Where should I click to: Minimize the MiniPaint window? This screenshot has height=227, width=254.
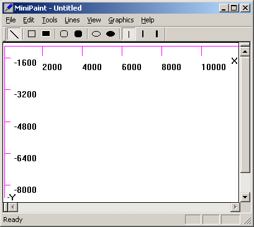[x=224, y=8]
